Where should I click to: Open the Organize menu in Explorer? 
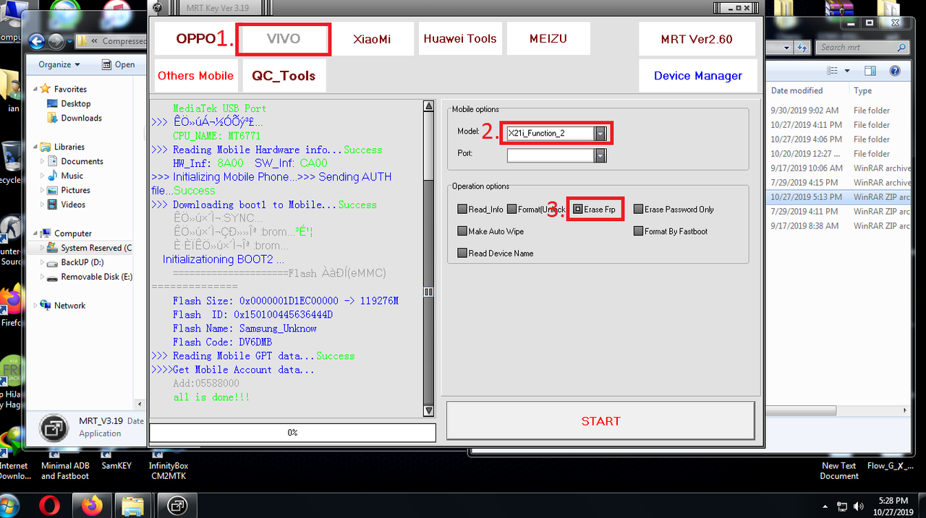point(59,64)
